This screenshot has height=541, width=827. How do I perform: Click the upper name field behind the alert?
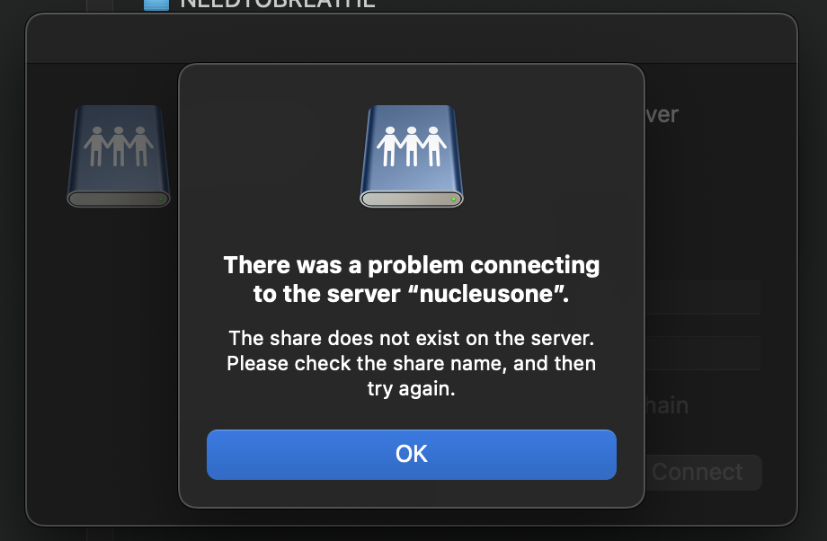(703, 297)
